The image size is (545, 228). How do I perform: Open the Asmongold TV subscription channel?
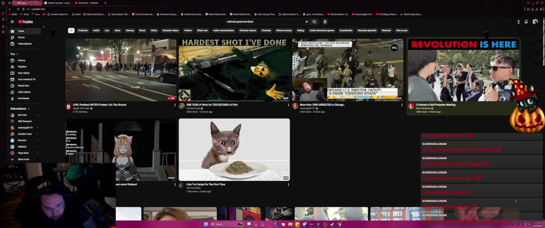point(25,128)
